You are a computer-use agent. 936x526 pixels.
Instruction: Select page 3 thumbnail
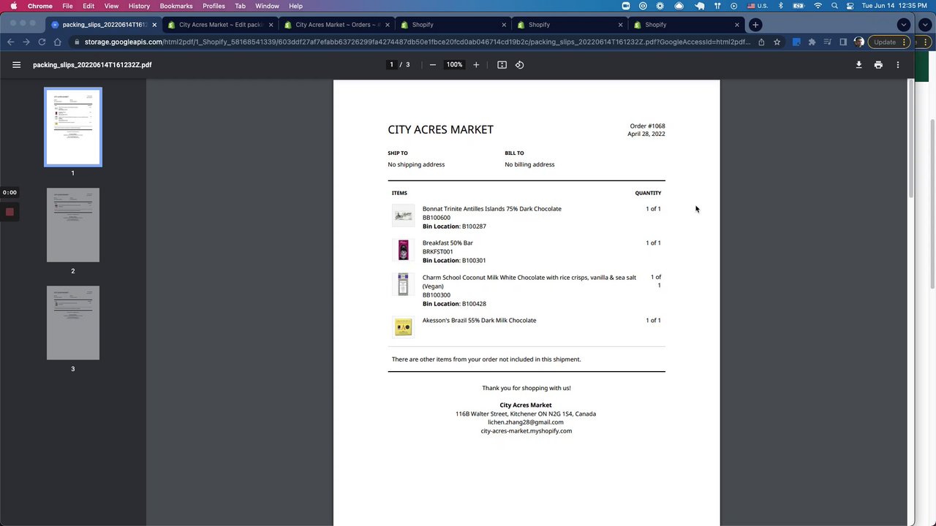[73, 323]
